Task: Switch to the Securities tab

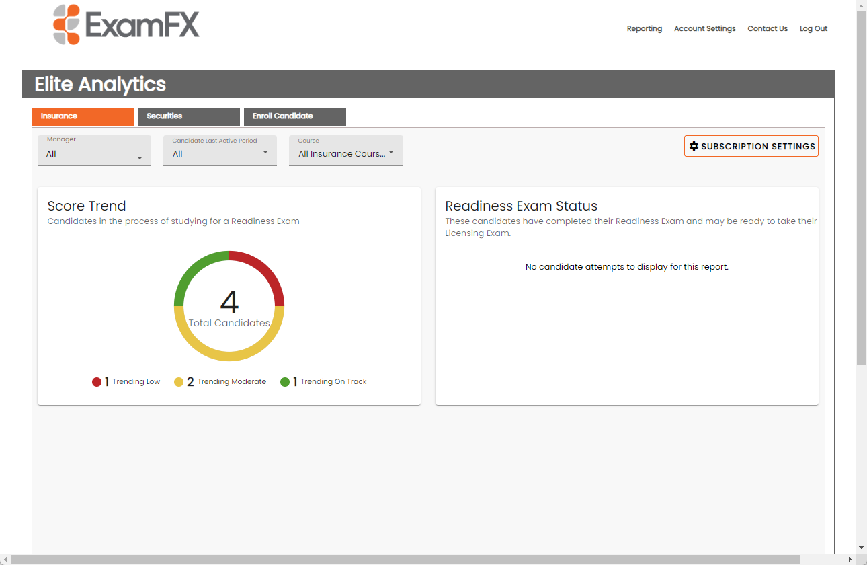Action: pos(188,116)
